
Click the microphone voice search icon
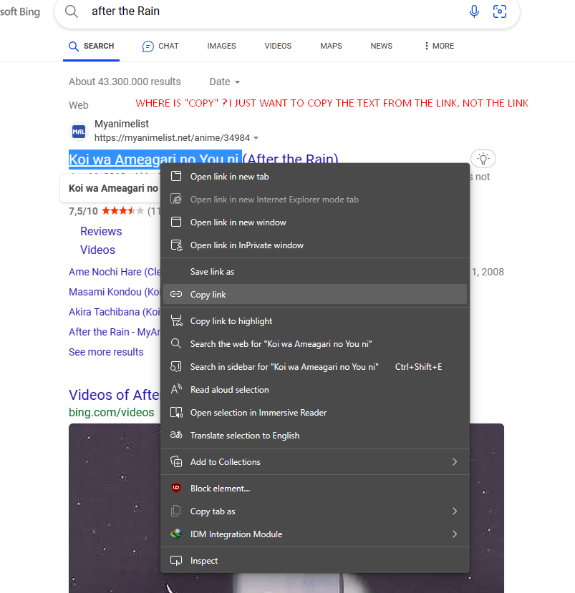click(474, 11)
